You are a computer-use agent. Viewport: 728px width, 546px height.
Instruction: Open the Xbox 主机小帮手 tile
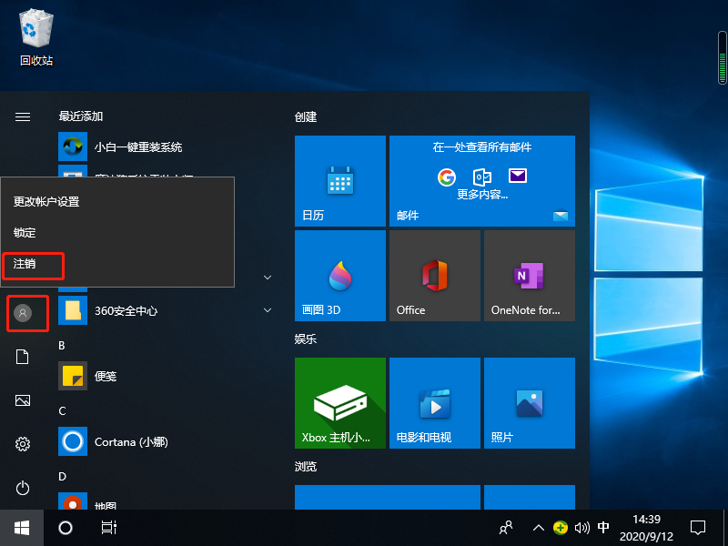coord(339,403)
